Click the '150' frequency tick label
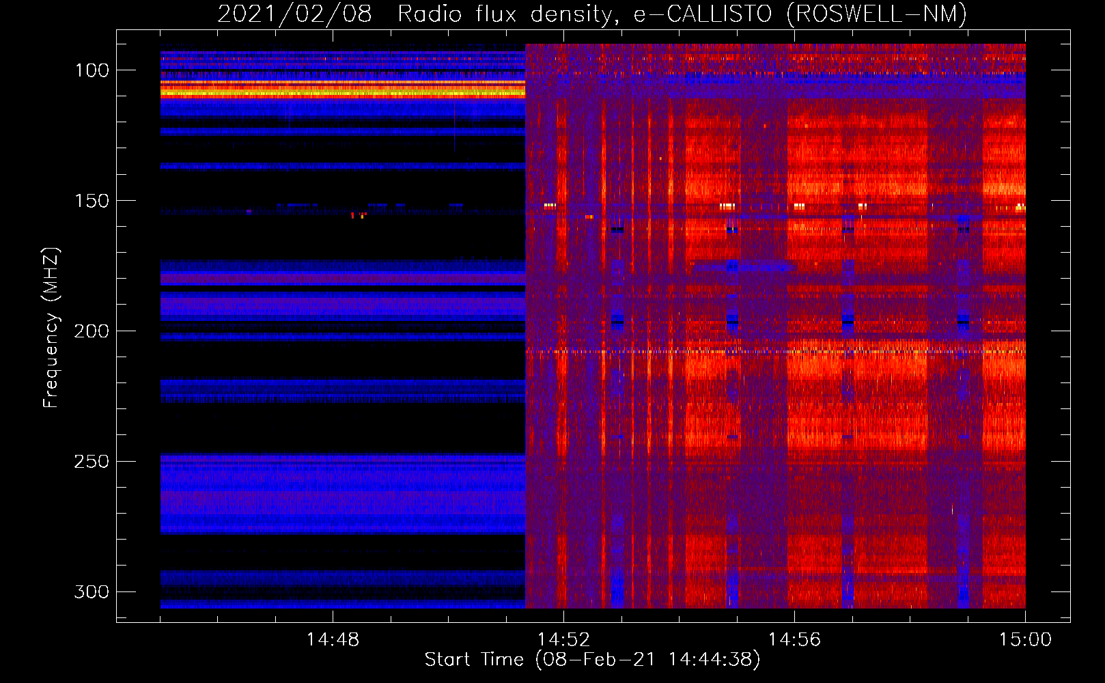The height and width of the screenshot is (683, 1105). (92, 201)
